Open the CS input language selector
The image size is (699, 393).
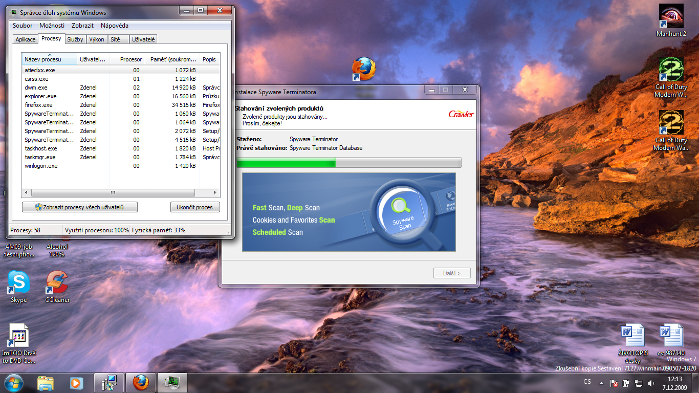587,382
